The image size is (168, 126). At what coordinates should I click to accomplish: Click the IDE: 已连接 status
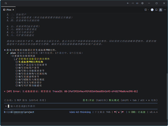click(x=137, y=112)
